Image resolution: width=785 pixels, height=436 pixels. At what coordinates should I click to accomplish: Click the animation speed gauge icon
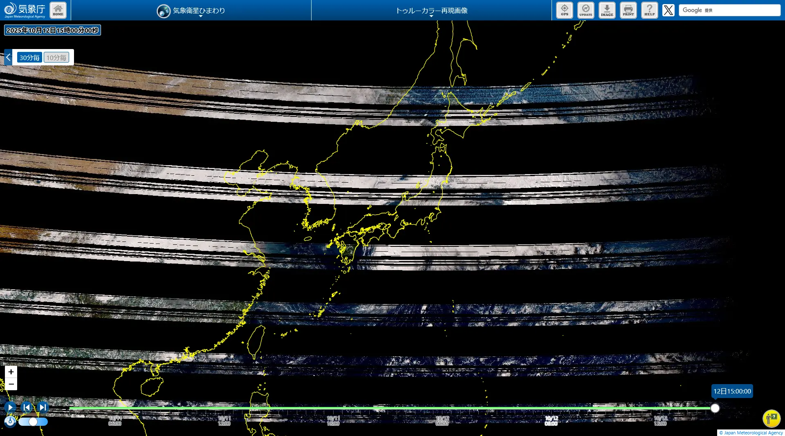pos(10,421)
